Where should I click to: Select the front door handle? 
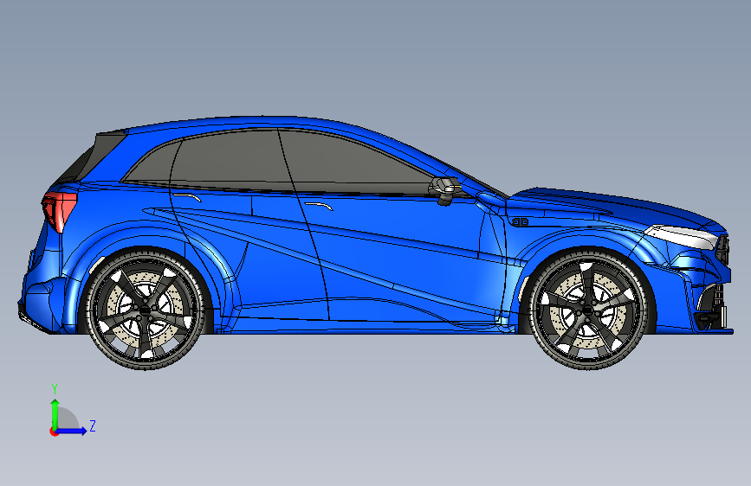tap(319, 206)
